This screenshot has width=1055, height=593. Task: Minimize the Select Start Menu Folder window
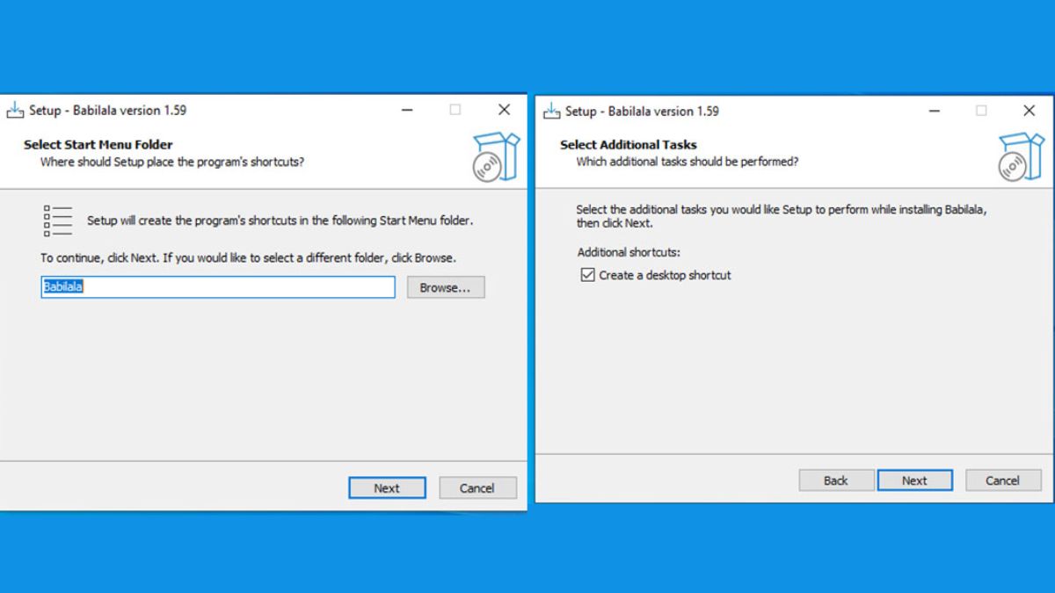[407, 110]
